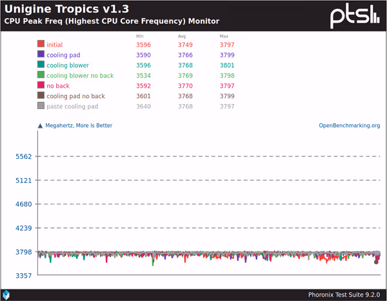Viewport: 387px width, 301px height.
Task: Click the 4680 y-axis label
Action: 24,204
